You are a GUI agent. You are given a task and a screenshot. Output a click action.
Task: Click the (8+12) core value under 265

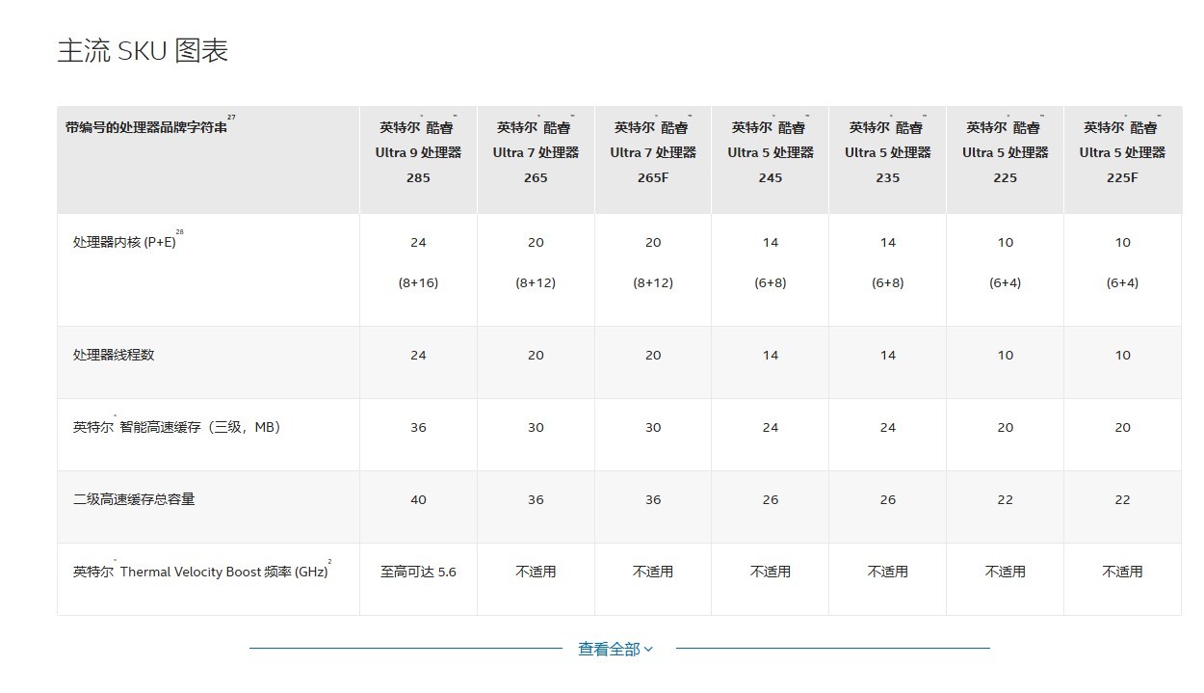pos(536,282)
